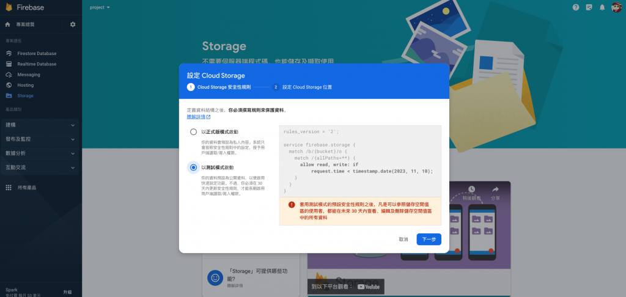Click the 專案捷徑 section label

13,41
